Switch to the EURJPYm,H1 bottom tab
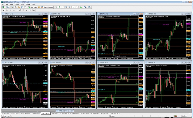 click(75, 113)
